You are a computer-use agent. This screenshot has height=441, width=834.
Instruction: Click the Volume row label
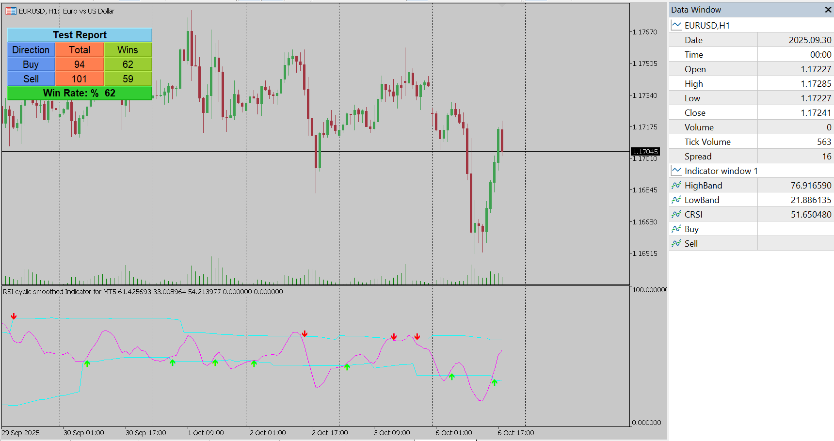[x=699, y=127]
